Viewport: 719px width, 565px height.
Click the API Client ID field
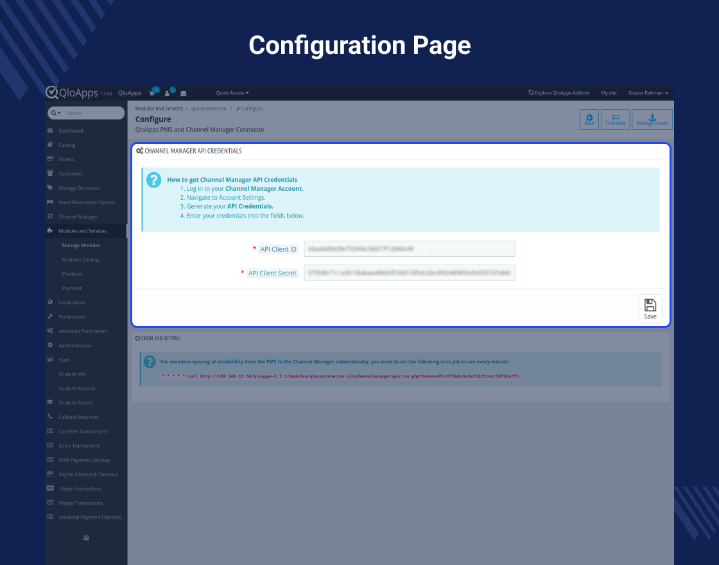(410, 248)
